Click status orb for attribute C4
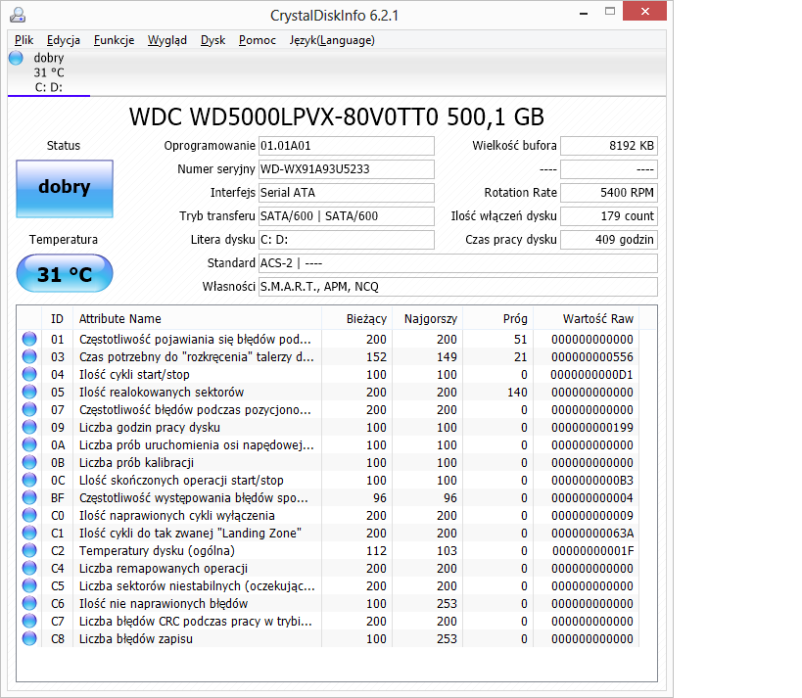This screenshot has height=698, width=802. tap(29, 568)
